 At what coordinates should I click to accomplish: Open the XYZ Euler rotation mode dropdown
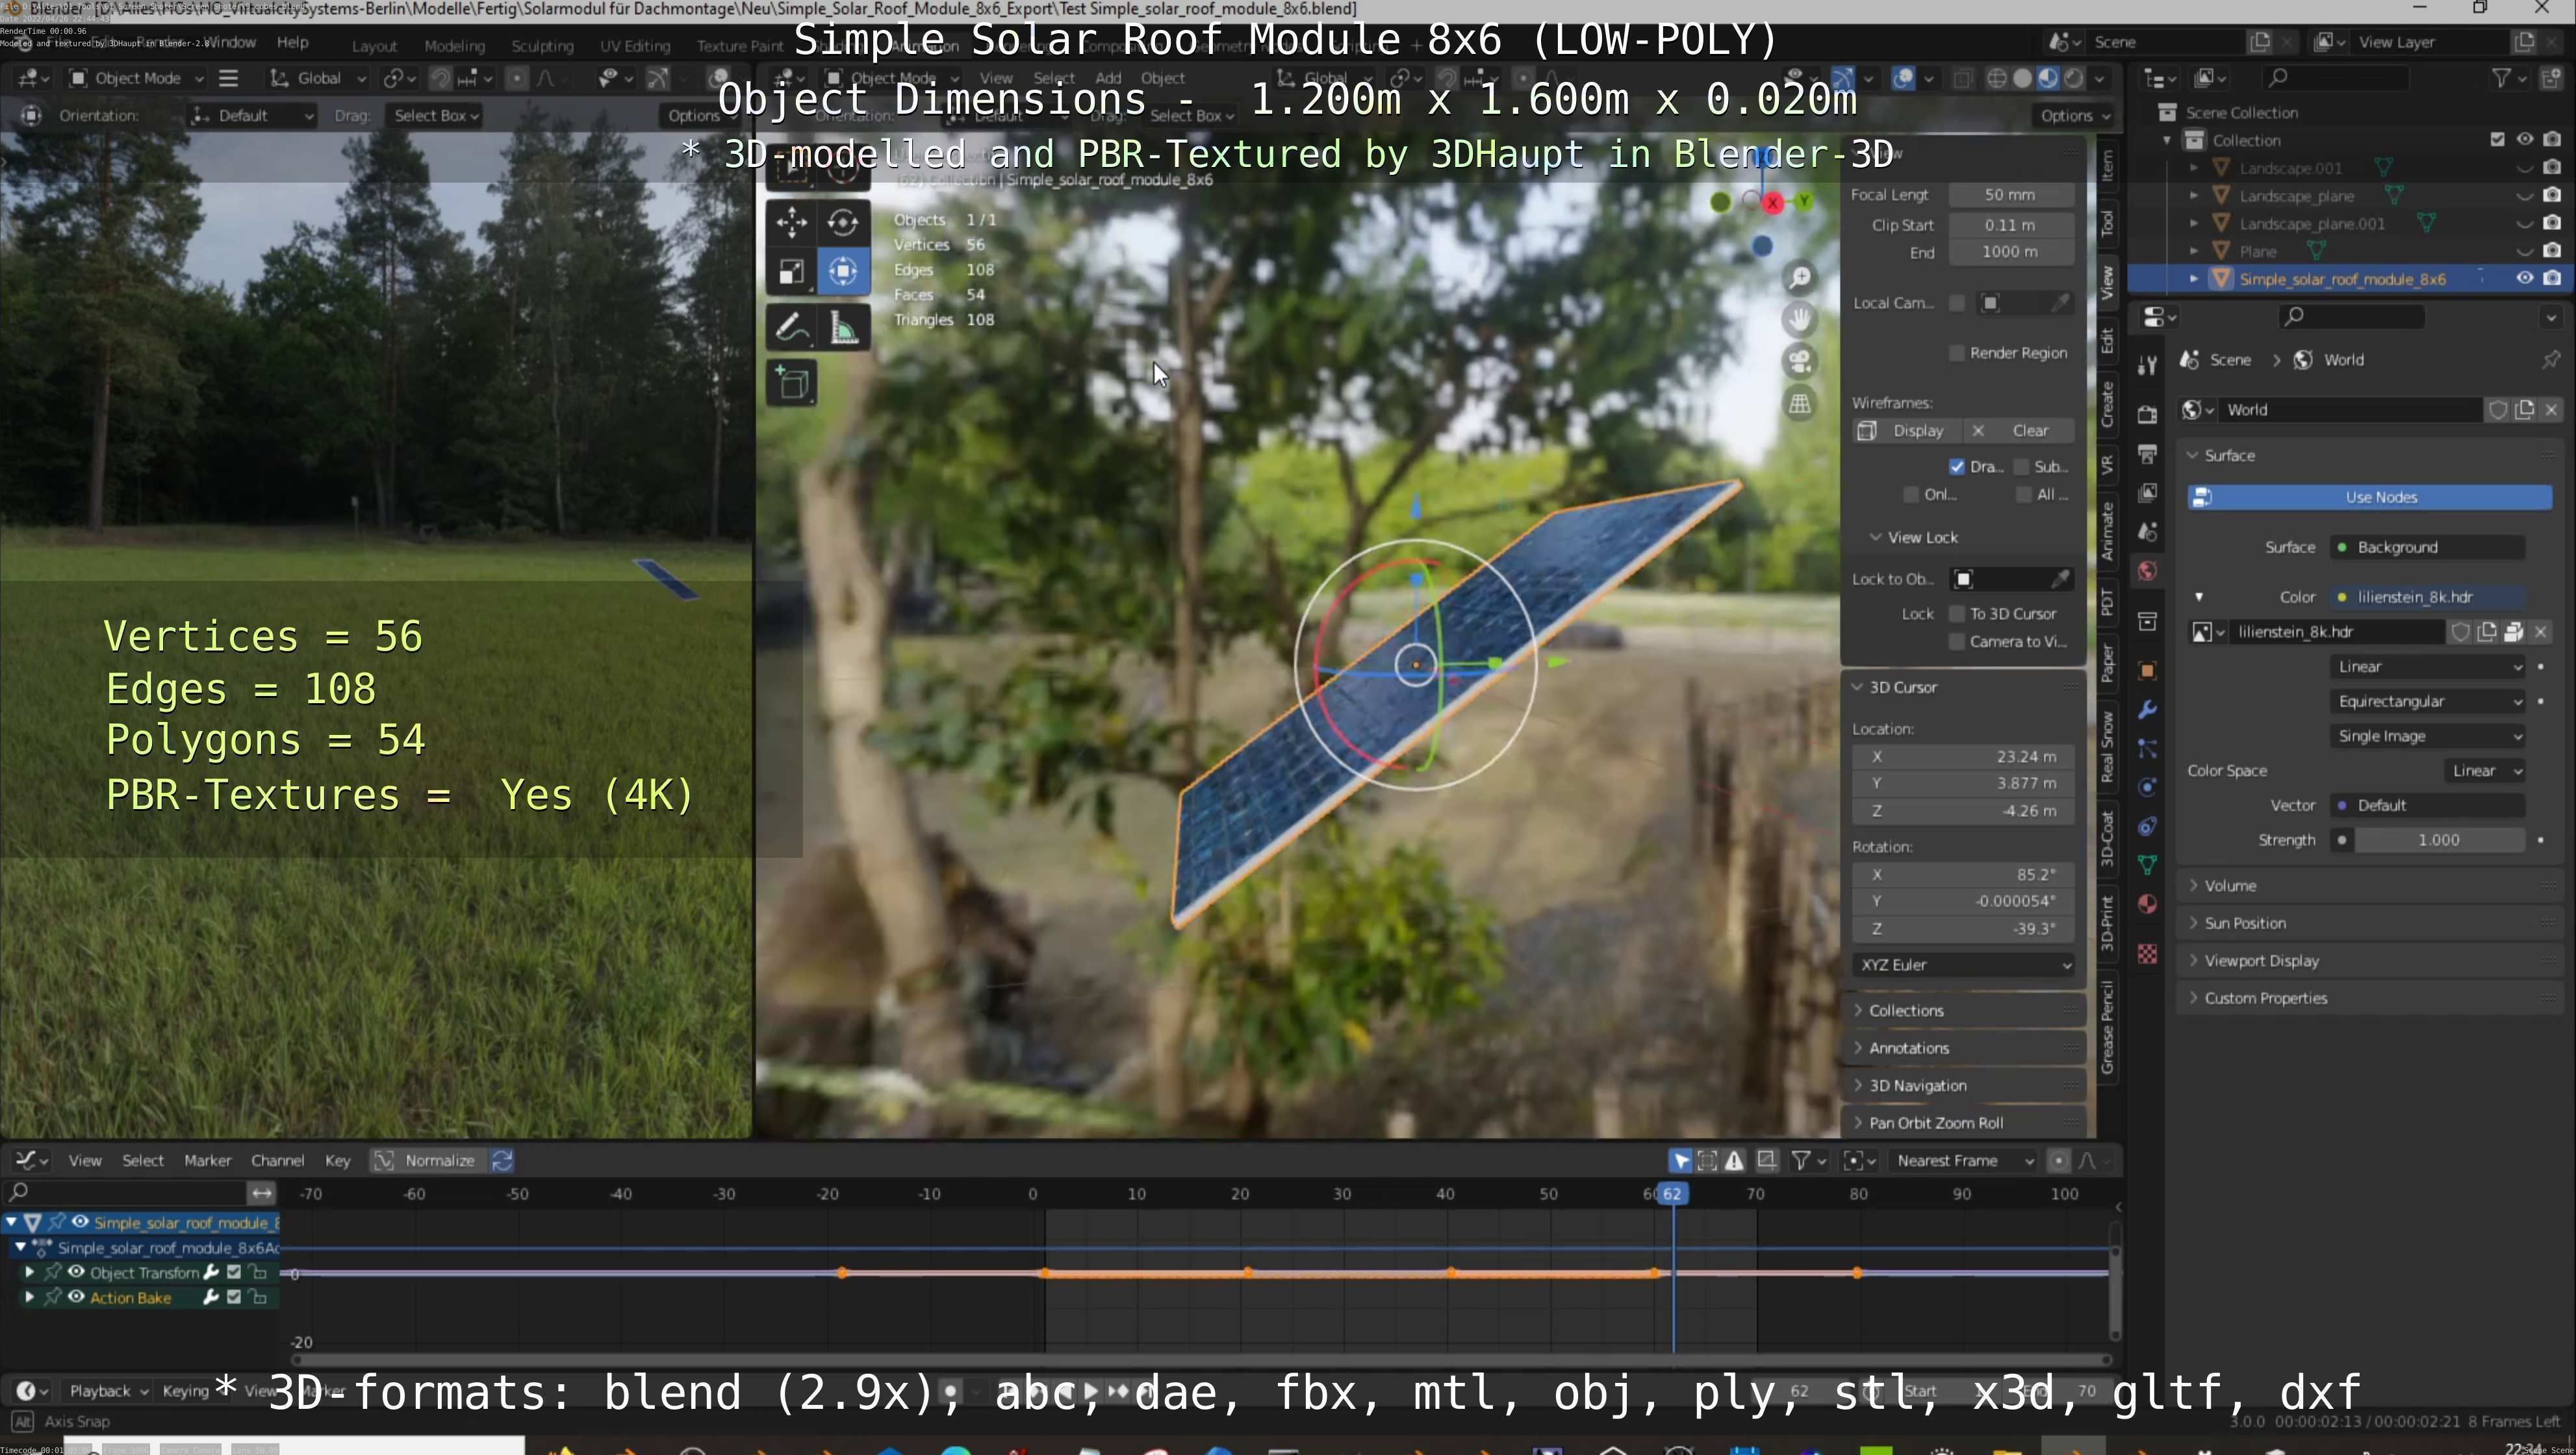point(1962,965)
